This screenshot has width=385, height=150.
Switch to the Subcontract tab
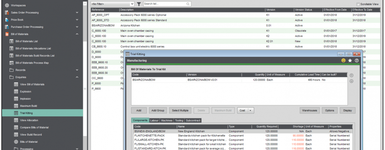tap(193, 120)
